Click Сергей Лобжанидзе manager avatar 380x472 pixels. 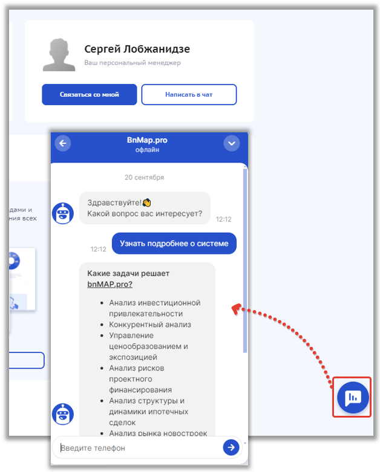click(x=59, y=55)
